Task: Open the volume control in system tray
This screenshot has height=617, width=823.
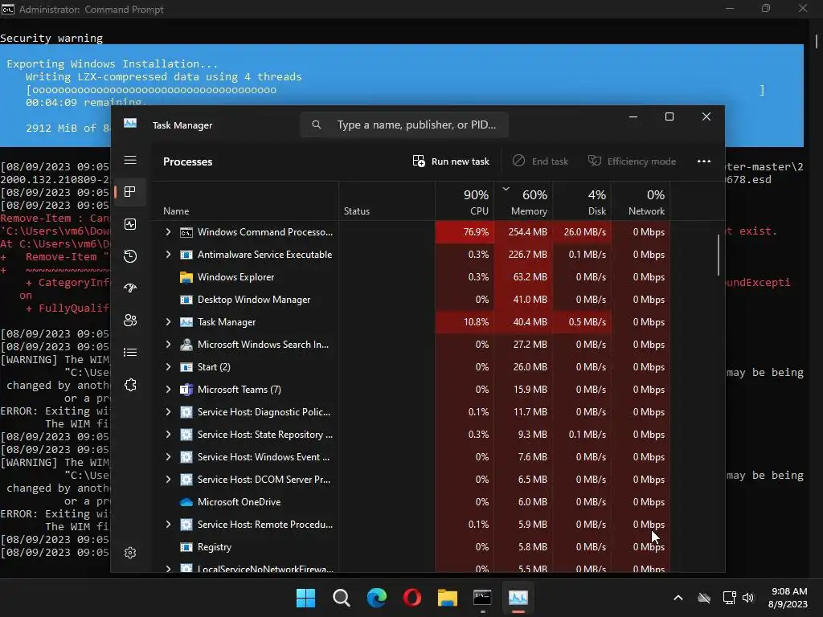Action: click(748, 598)
